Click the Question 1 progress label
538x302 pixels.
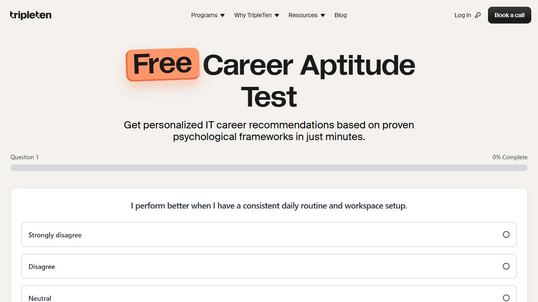coord(24,157)
